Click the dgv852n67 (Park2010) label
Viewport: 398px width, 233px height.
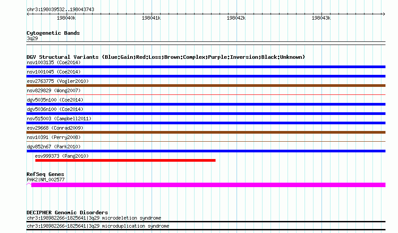point(54,147)
